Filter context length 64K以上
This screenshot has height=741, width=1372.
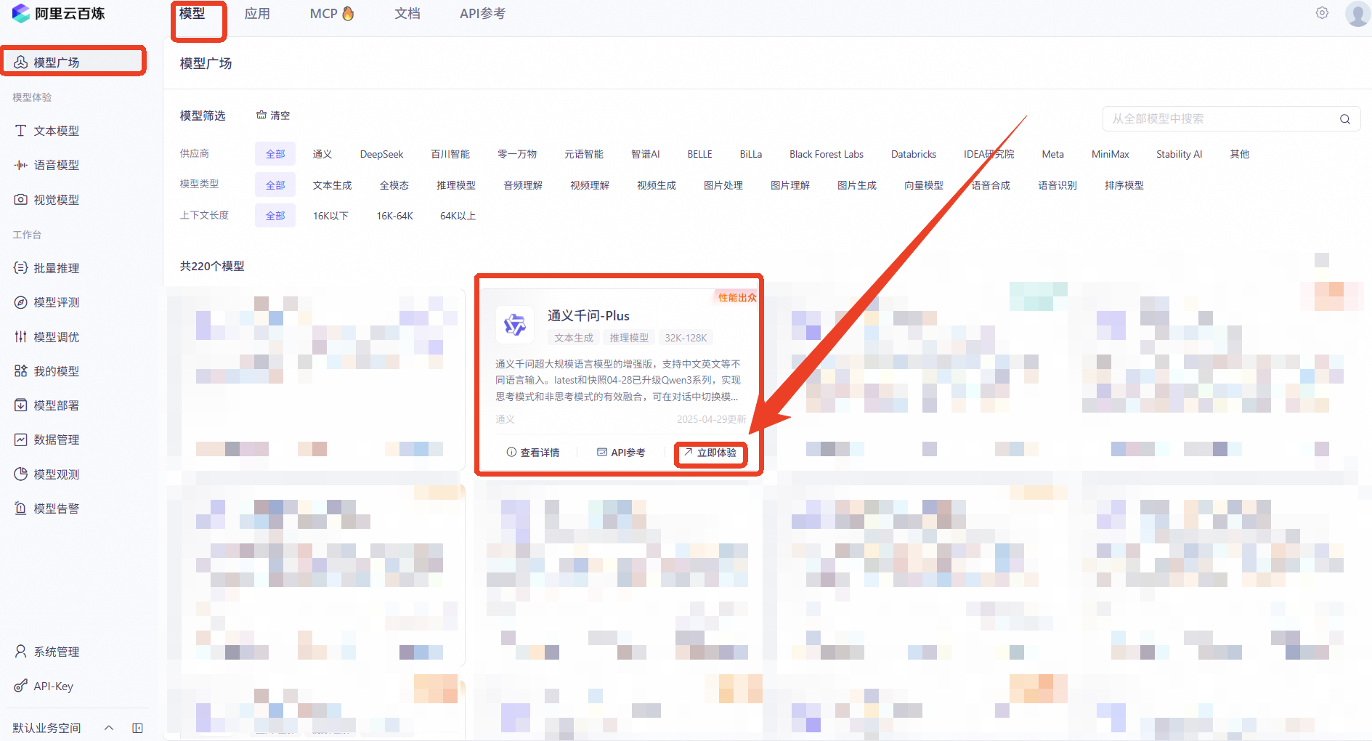click(x=458, y=216)
